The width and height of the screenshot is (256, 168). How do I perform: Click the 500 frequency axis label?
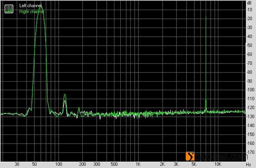[x=114, y=164]
